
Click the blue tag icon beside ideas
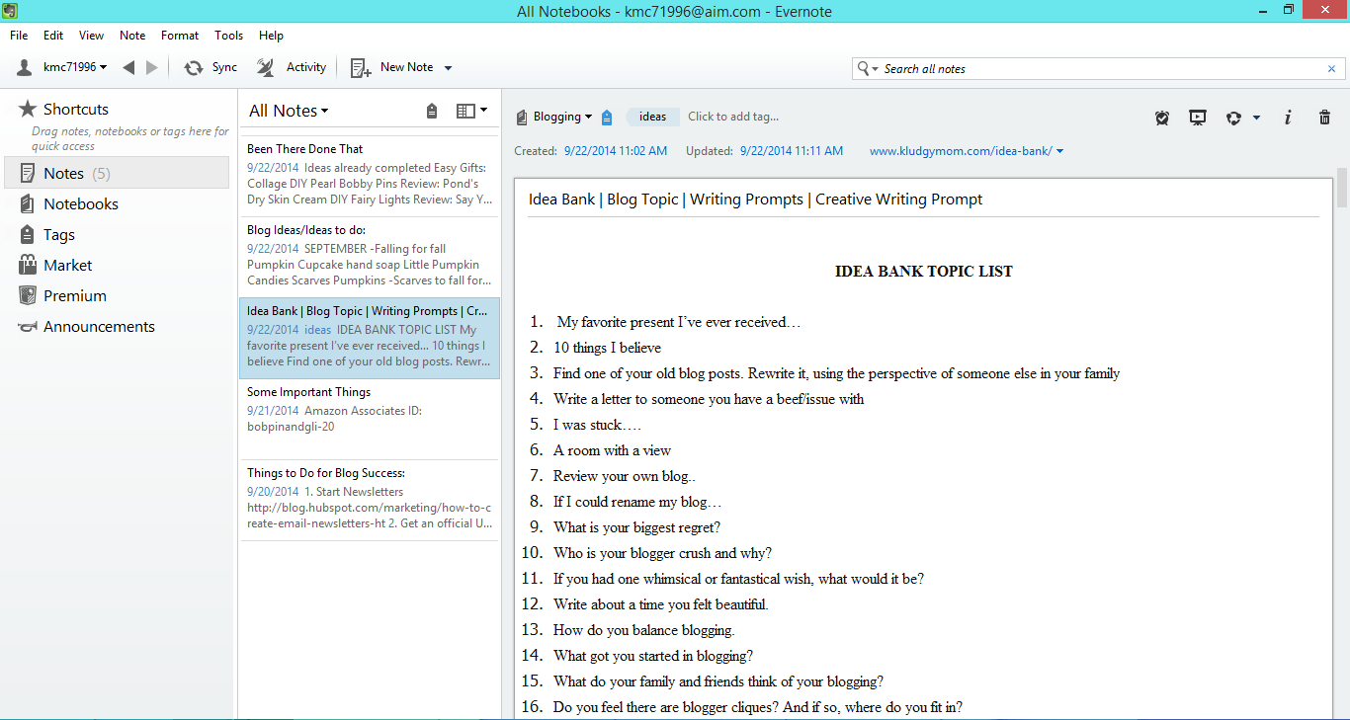tap(607, 117)
